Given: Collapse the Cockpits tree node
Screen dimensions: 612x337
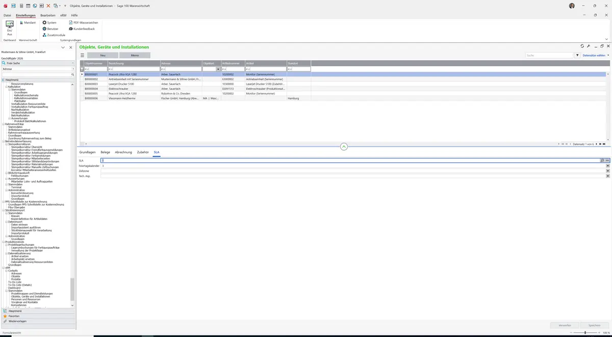Looking at the screenshot, I should [x=6, y=271].
